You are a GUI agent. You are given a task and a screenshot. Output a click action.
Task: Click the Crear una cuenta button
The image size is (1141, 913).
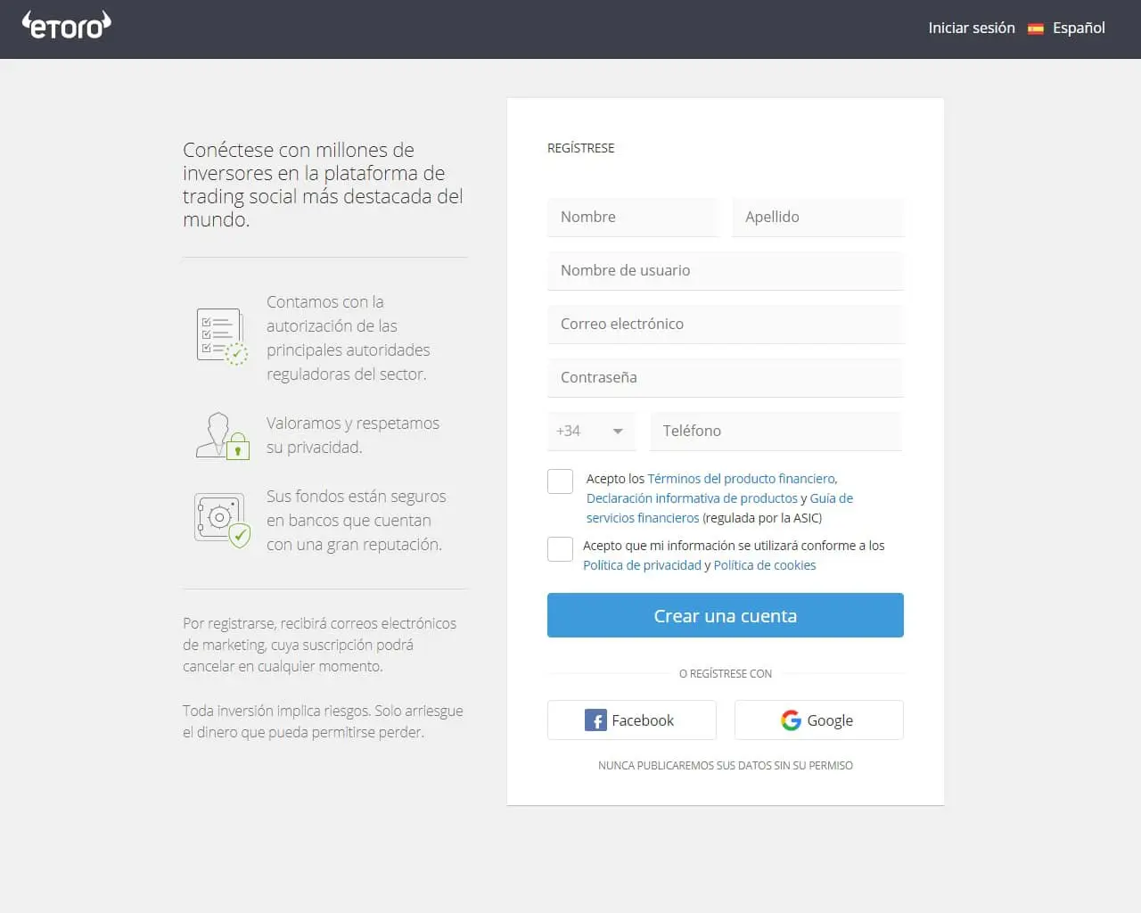coord(725,615)
